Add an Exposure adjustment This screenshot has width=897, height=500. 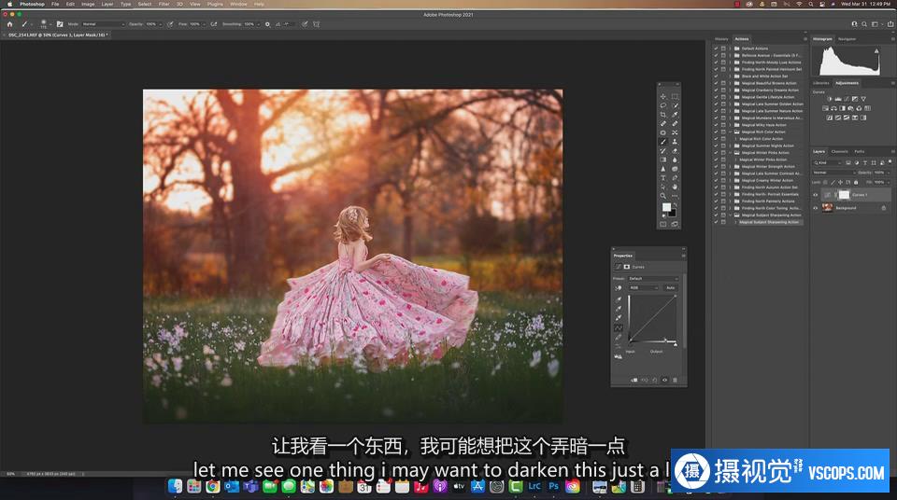tap(855, 99)
